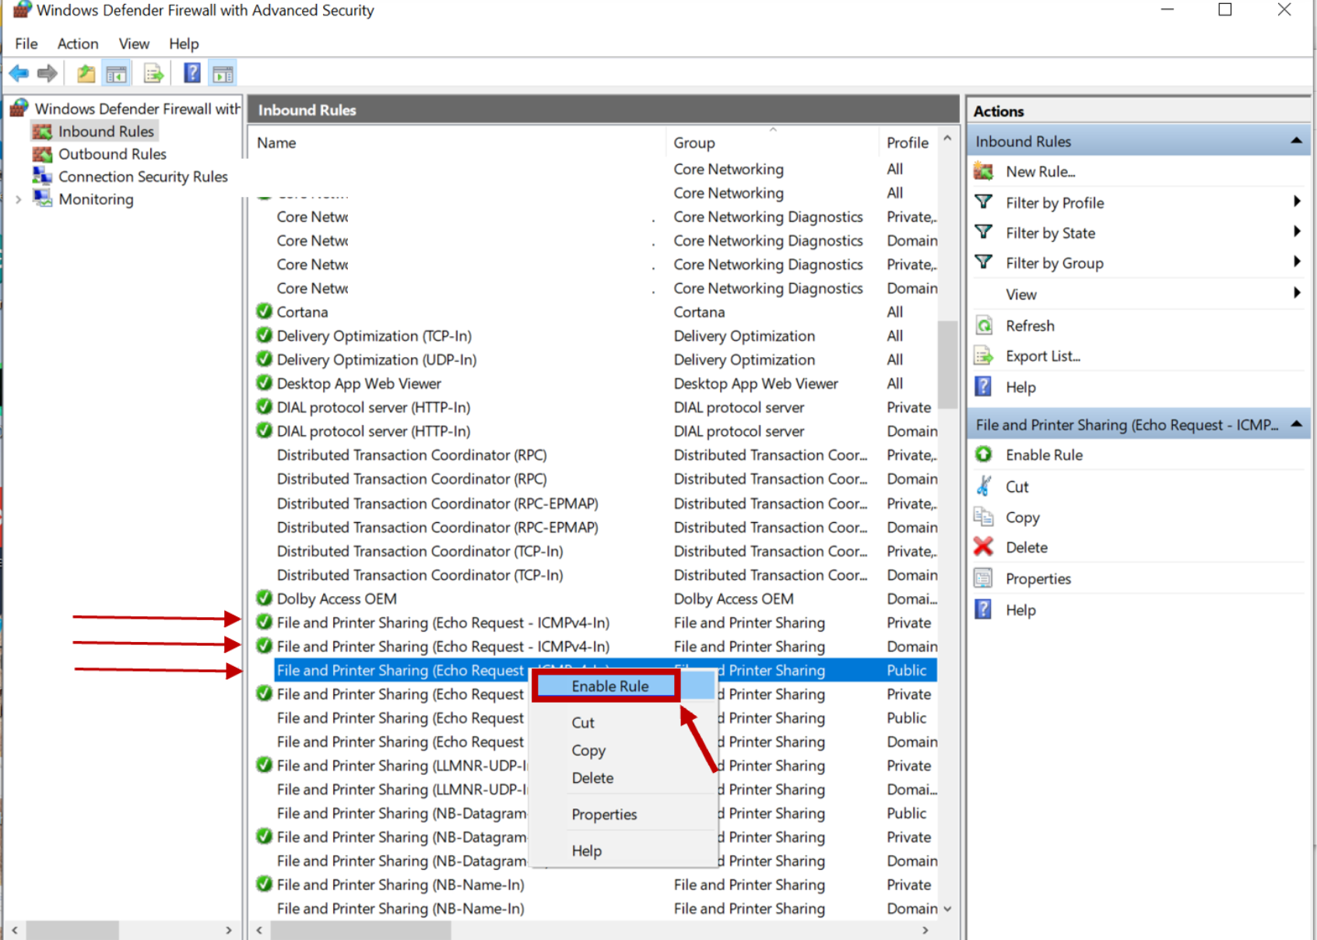Open the Help menu in menu bar
The height and width of the screenshot is (940, 1317).
pos(184,44)
